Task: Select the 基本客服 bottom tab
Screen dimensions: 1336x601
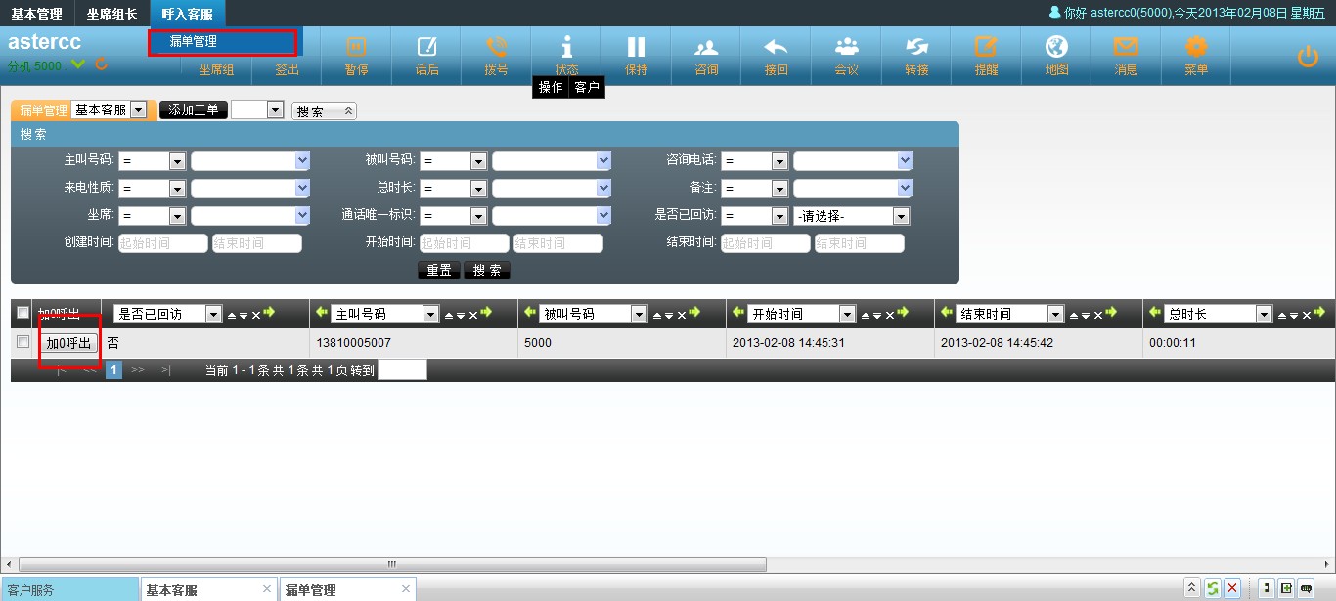Action: (x=172, y=590)
